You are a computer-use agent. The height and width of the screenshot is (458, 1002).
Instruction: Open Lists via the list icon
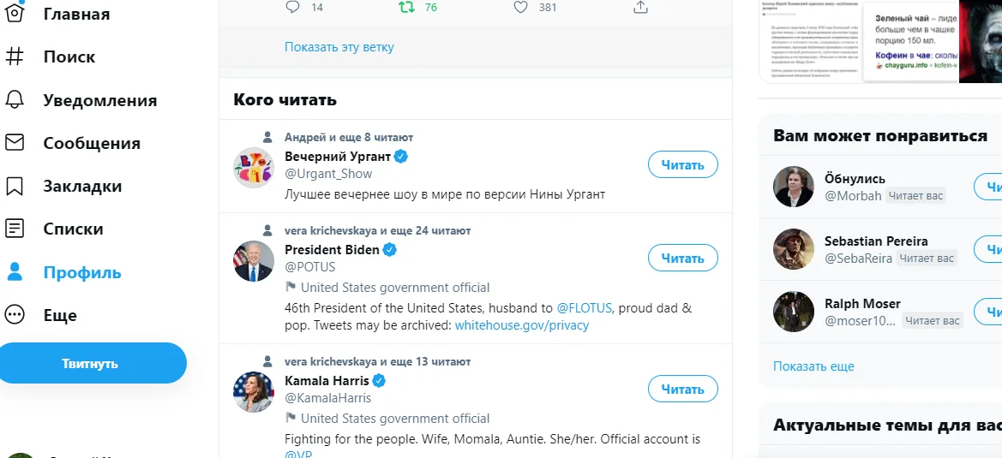15,229
